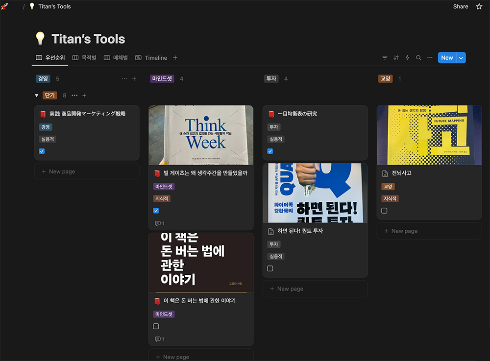The height and width of the screenshot is (361, 490).
Task: Uncheck checkbox on 一目均衡表の研究 card
Action: 270,151
